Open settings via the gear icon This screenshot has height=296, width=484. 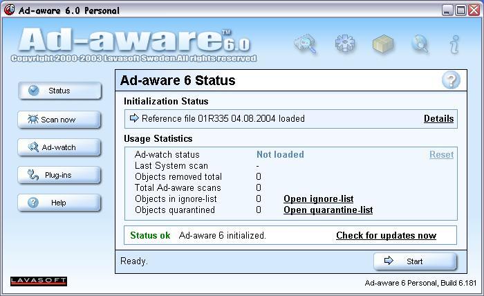coord(345,44)
